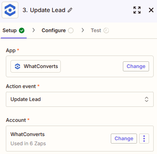Click the green Setup checkmark icon
The width and height of the screenshot is (157, 154).
pos(22,30)
